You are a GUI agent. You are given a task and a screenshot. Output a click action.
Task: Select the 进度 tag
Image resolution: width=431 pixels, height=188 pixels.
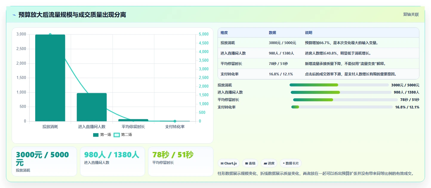click(x=269, y=163)
